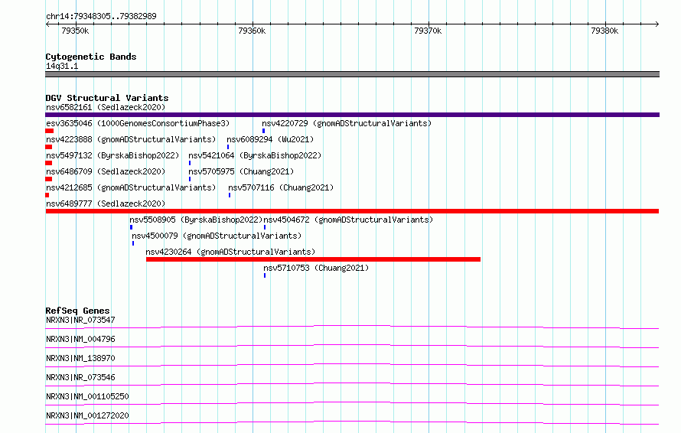Click nsv5421064 (ByrskaBishop2022) label
This screenshot has height=433, width=681.
point(255,155)
